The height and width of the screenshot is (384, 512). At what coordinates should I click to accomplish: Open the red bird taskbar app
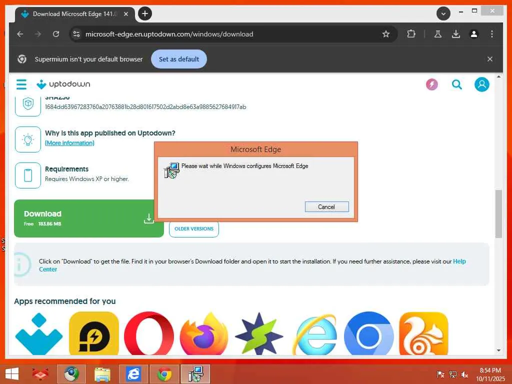click(x=40, y=374)
